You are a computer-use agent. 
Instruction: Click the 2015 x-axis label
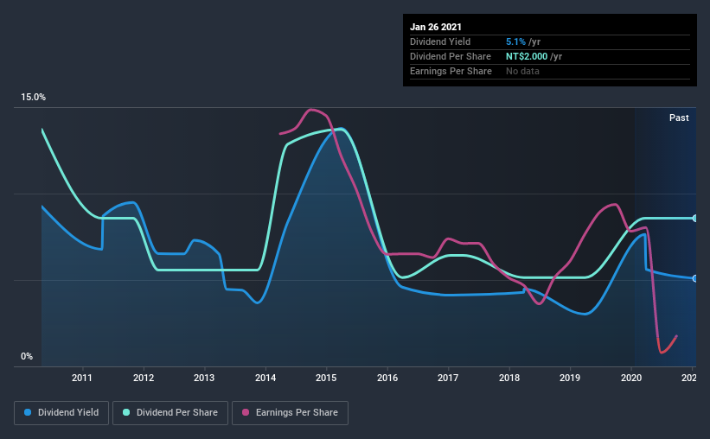coord(326,378)
